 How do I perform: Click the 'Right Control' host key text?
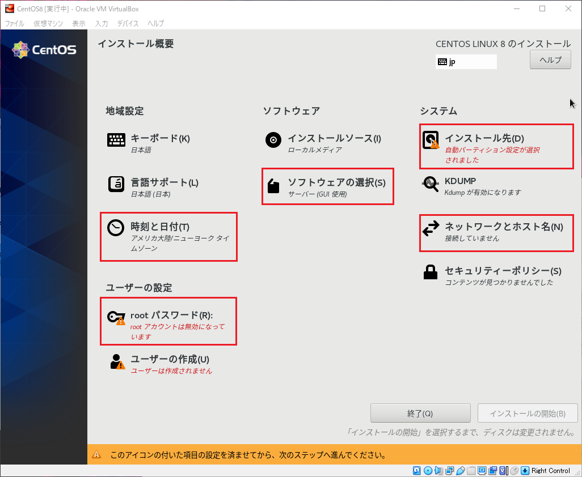550,470
